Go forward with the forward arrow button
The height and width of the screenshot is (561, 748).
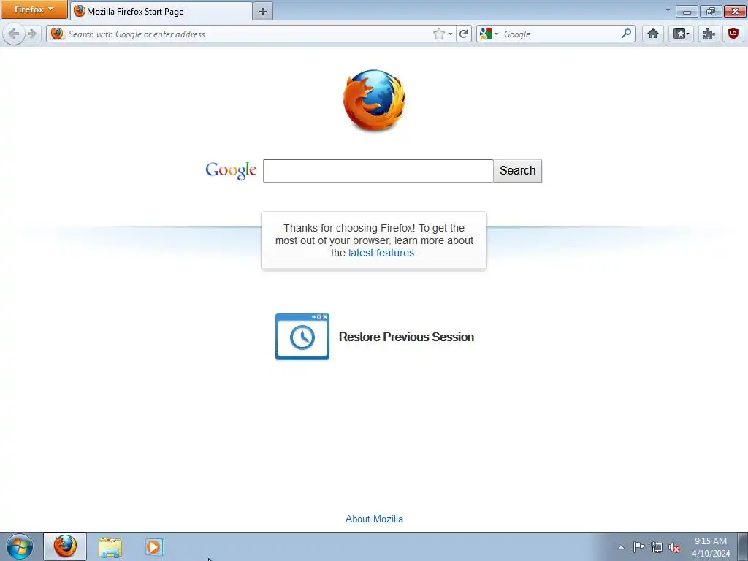(32, 34)
